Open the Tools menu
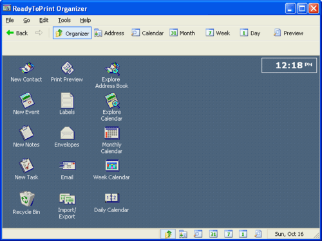322x241 pixels. [64, 21]
